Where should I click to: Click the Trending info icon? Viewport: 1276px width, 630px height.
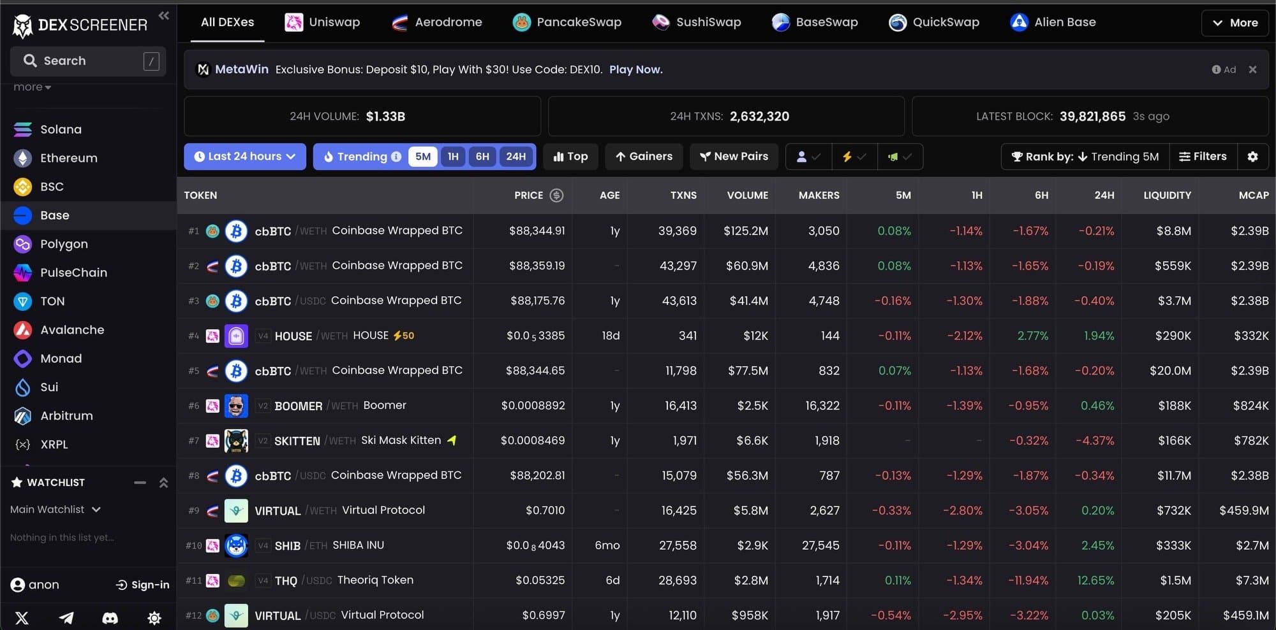pyautogui.click(x=396, y=157)
